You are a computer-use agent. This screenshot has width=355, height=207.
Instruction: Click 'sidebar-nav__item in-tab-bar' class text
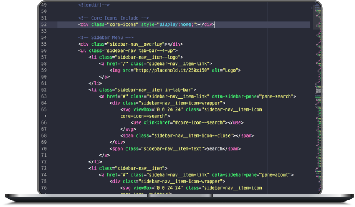point(154,90)
